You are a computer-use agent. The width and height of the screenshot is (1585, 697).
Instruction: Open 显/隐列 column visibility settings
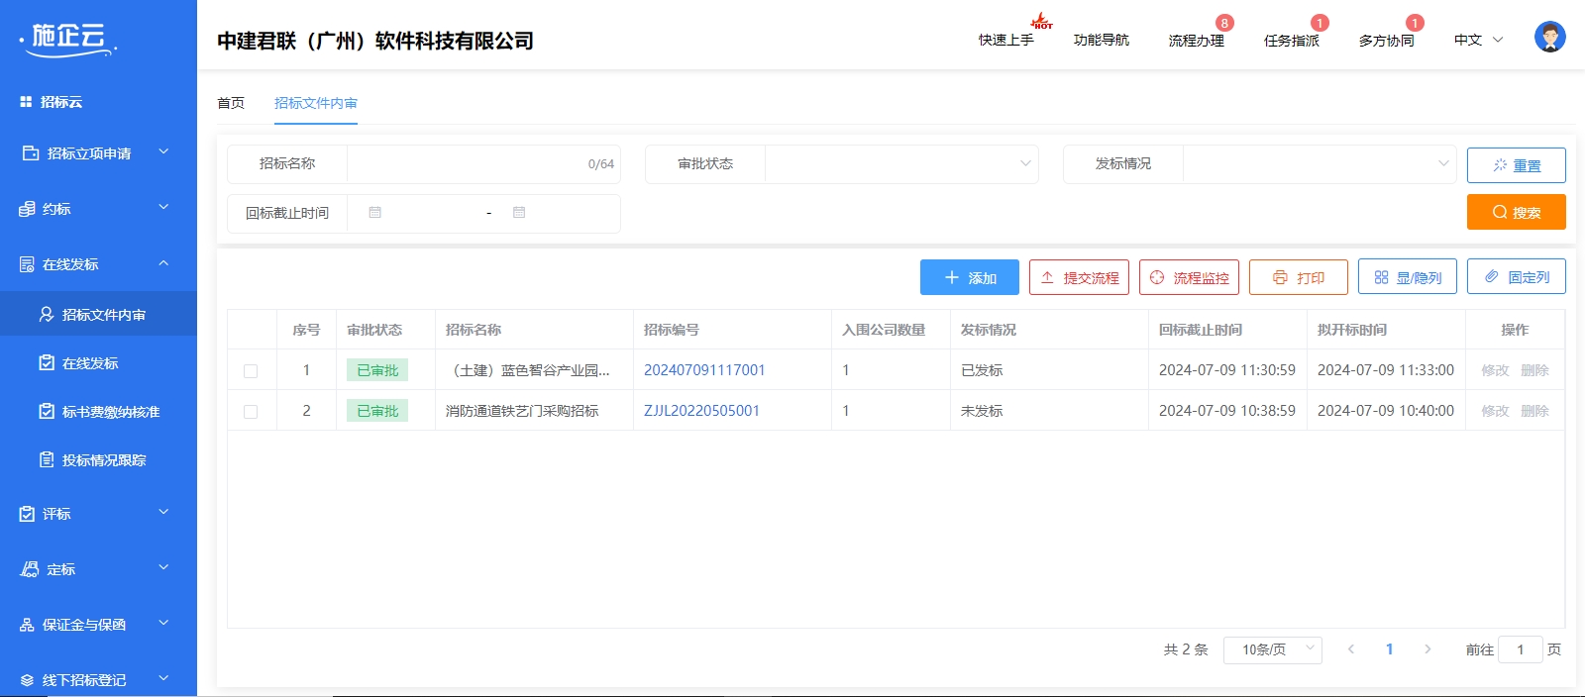click(x=1407, y=278)
